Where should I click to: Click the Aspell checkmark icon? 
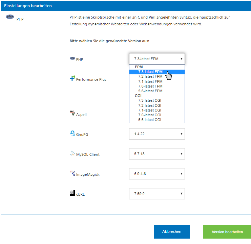[72, 114]
